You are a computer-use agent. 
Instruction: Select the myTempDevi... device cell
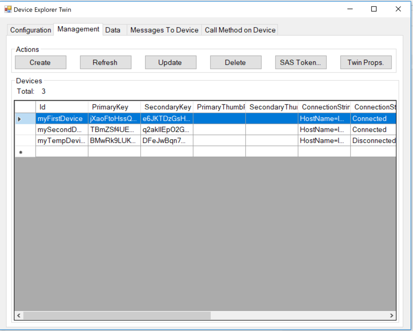(x=62, y=141)
